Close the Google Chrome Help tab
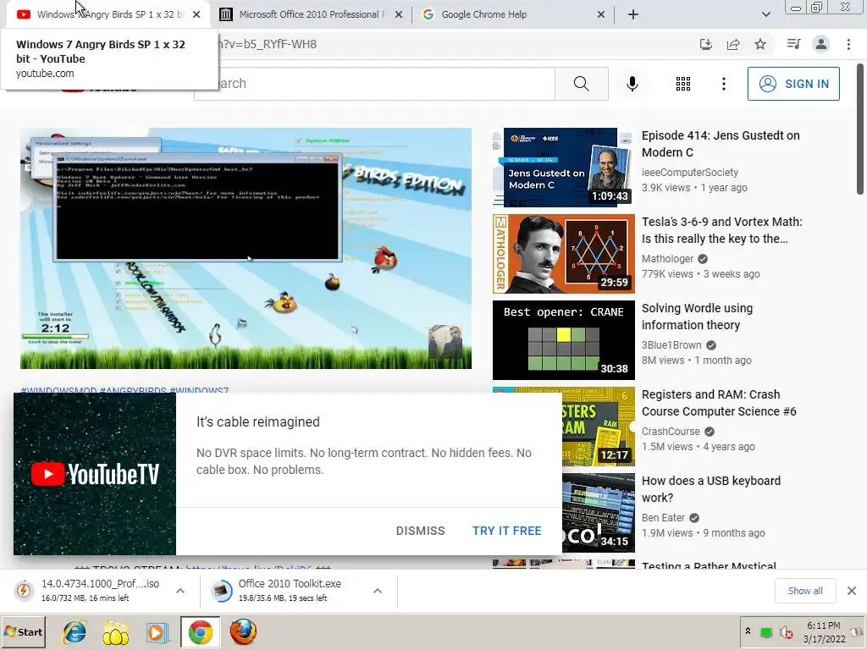The height and width of the screenshot is (650, 867). pyautogui.click(x=601, y=14)
